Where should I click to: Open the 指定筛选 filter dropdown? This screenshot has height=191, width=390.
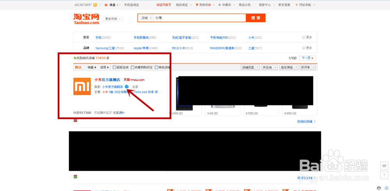[x=289, y=67]
